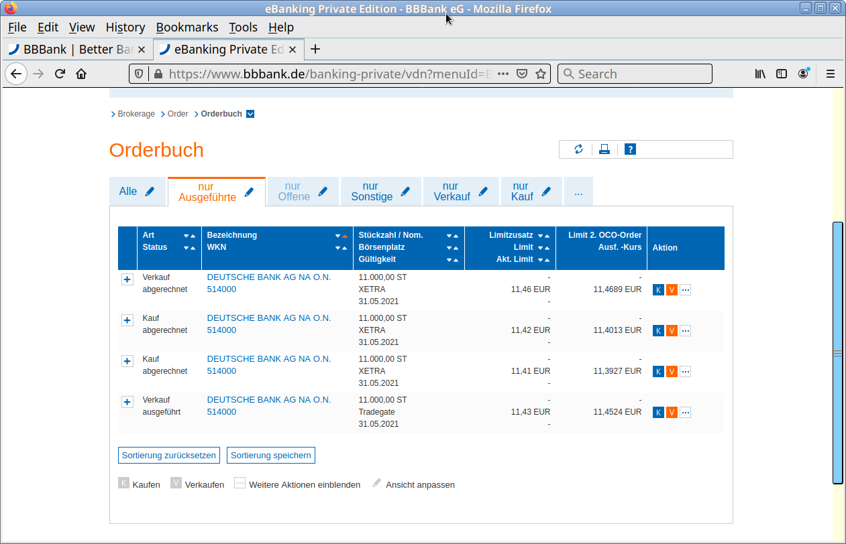
Task: Expand the 11,42 EUR Kauf order row
Action: click(x=127, y=320)
